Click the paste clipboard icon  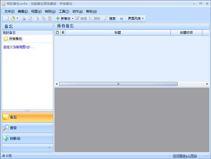50,18
